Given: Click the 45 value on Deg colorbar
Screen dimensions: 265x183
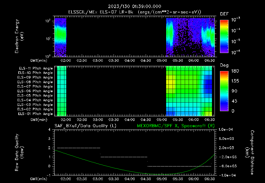Looking at the screenshot, I should click(234, 101).
